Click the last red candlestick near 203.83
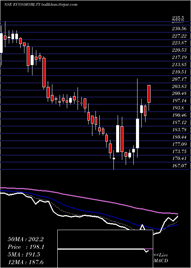The width and height of the screenshot is (191, 268). click(149, 94)
